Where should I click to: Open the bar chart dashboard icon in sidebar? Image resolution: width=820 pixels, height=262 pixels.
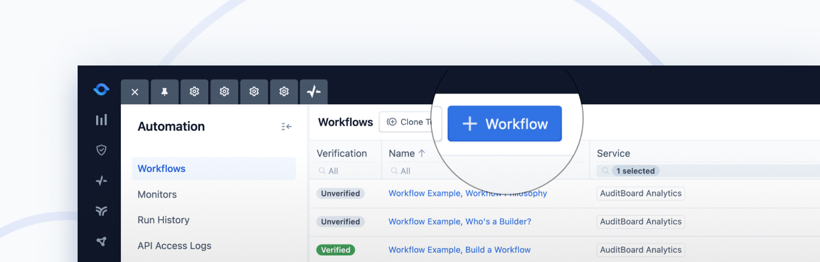pyautogui.click(x=101, y=120)
